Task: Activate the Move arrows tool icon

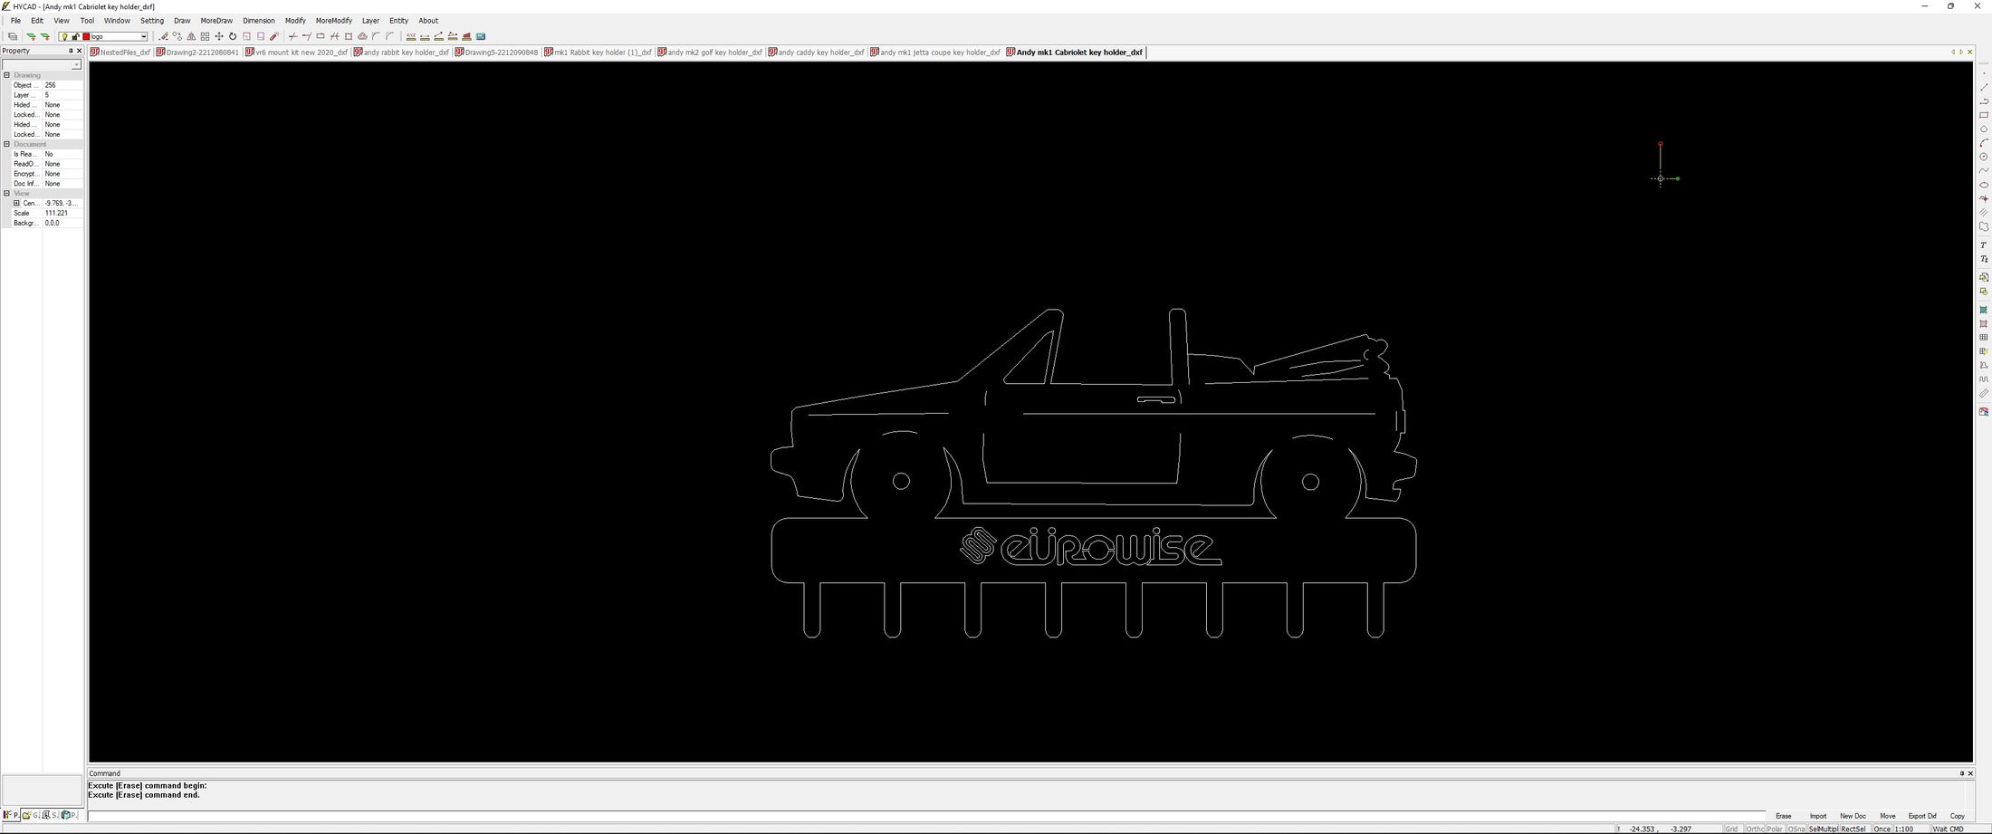Action: tap(218, 37)
